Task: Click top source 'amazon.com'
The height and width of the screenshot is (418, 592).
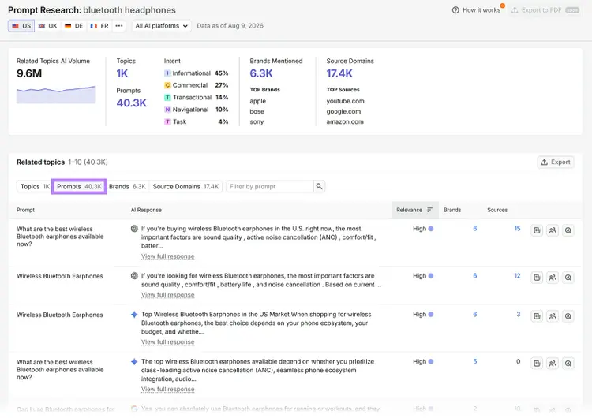Action: [345, 122]
